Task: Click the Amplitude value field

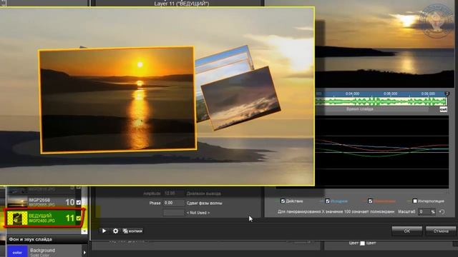Action: click(x=174, y=193)
